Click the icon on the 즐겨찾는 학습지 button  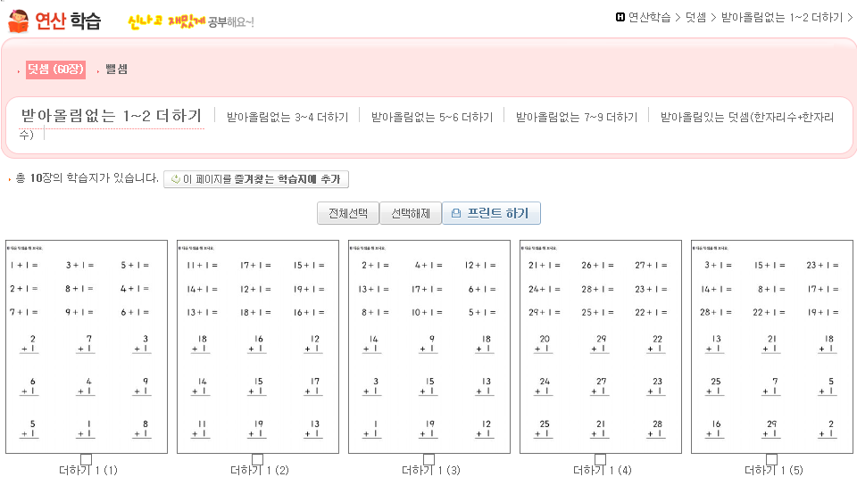(176, 179)
